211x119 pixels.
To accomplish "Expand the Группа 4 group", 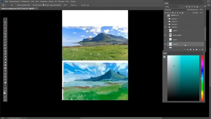I will coord(168,21).
